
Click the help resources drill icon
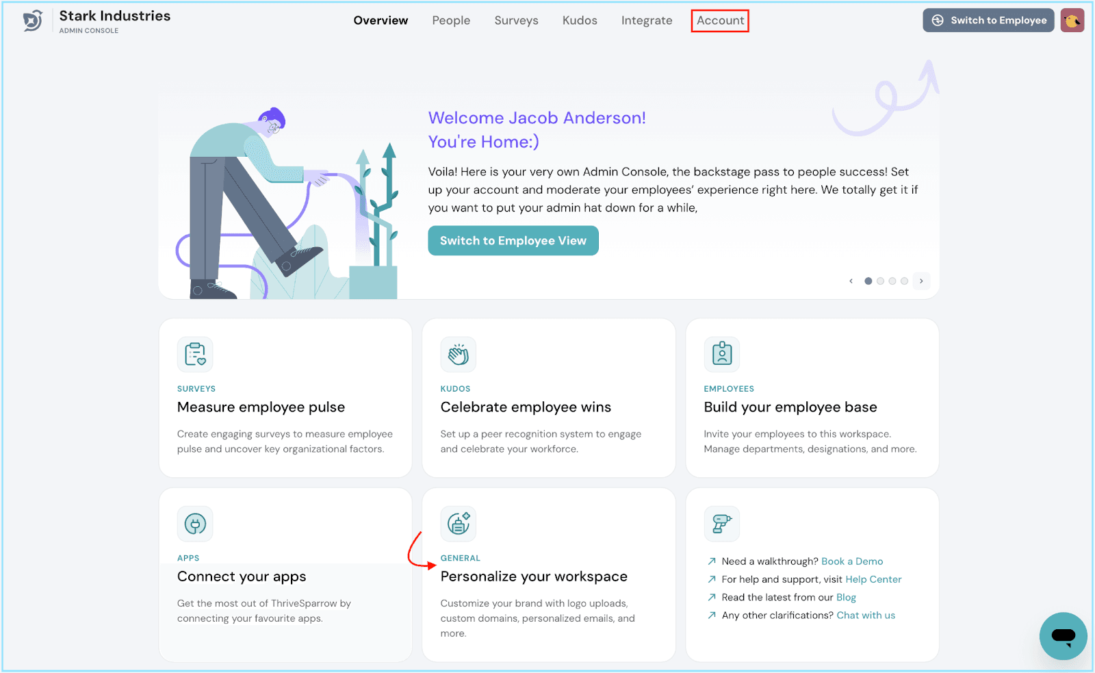click(722, 524)
